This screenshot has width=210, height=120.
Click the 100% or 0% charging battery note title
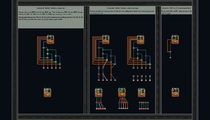(x=177, y=8)
